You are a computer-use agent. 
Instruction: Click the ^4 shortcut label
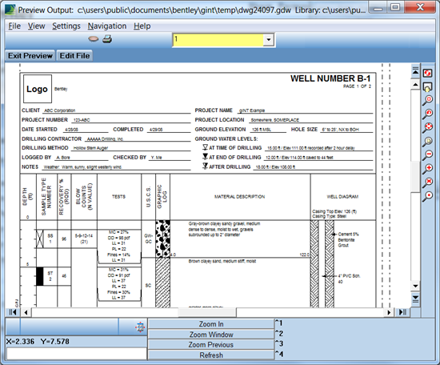coord(278,355)
